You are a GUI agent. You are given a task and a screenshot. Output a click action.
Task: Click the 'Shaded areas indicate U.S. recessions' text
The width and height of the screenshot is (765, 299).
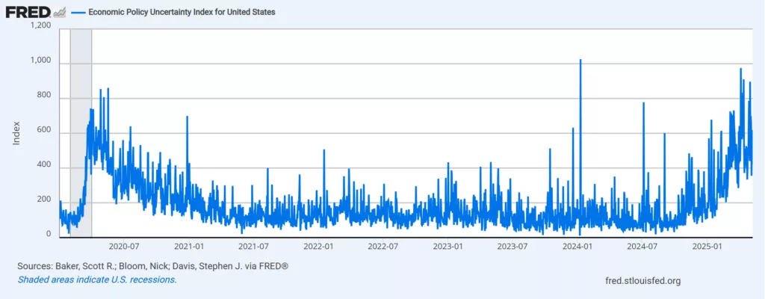[96, 280]
